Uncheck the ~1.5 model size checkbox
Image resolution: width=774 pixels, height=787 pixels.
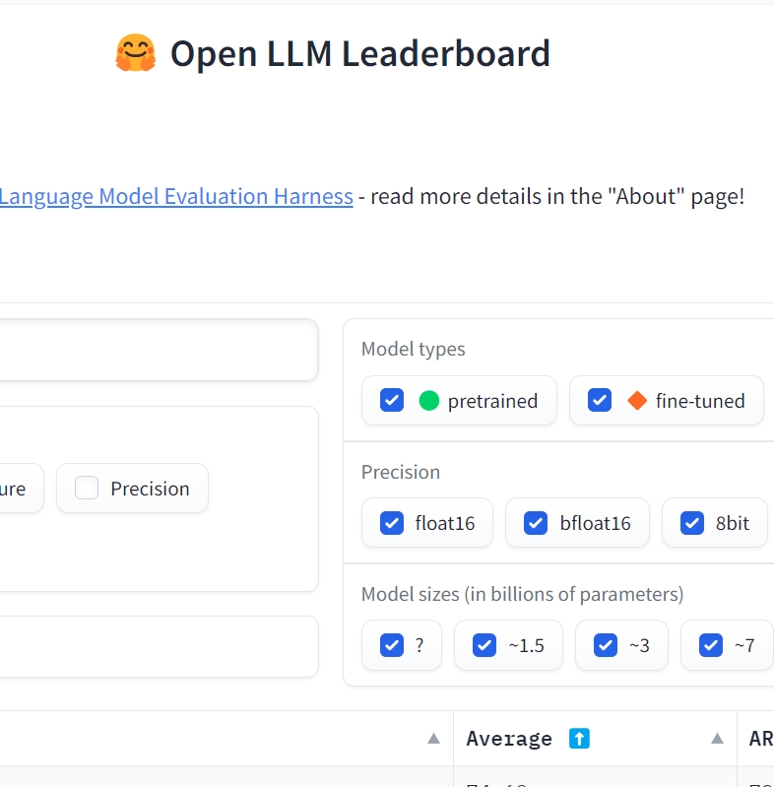pos(484,645)
